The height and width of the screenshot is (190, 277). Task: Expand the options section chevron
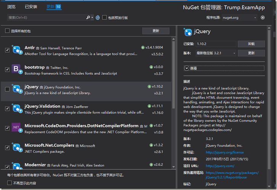[187, 68]
